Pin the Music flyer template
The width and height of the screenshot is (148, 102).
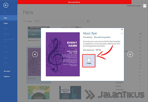122,33
